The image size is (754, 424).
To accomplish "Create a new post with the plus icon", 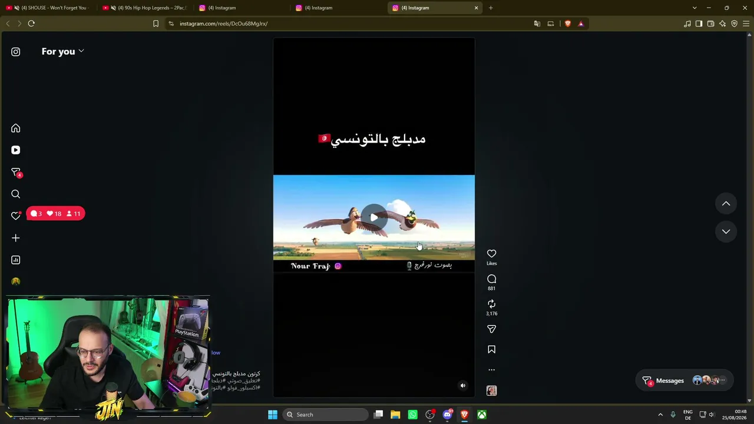I will click(x=16, y=238).
